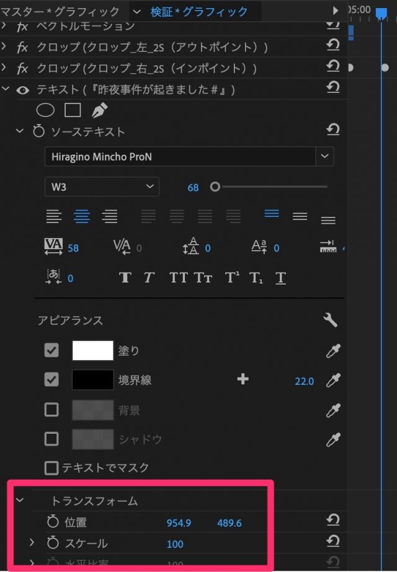The image size is (397, 572).
Task: Enable the テキストでマスク checkbox
Action: [x=52, y=467]
